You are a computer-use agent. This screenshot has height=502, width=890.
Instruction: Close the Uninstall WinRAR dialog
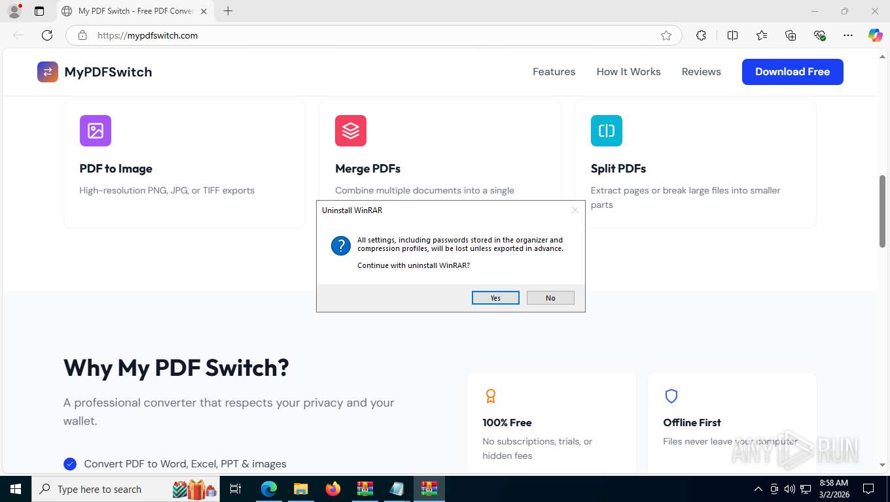(x=575, y=210)
